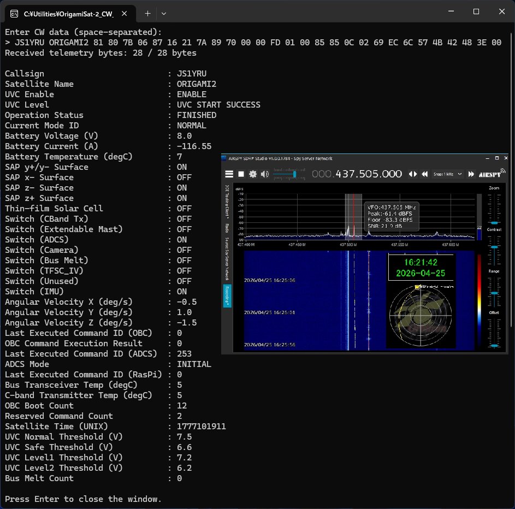Click the SDR# Studio title bar icon
Screen dimensions: 515x509
pos(224,158)
